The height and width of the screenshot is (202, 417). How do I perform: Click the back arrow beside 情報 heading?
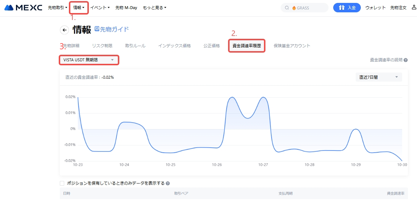coord(65,30)
